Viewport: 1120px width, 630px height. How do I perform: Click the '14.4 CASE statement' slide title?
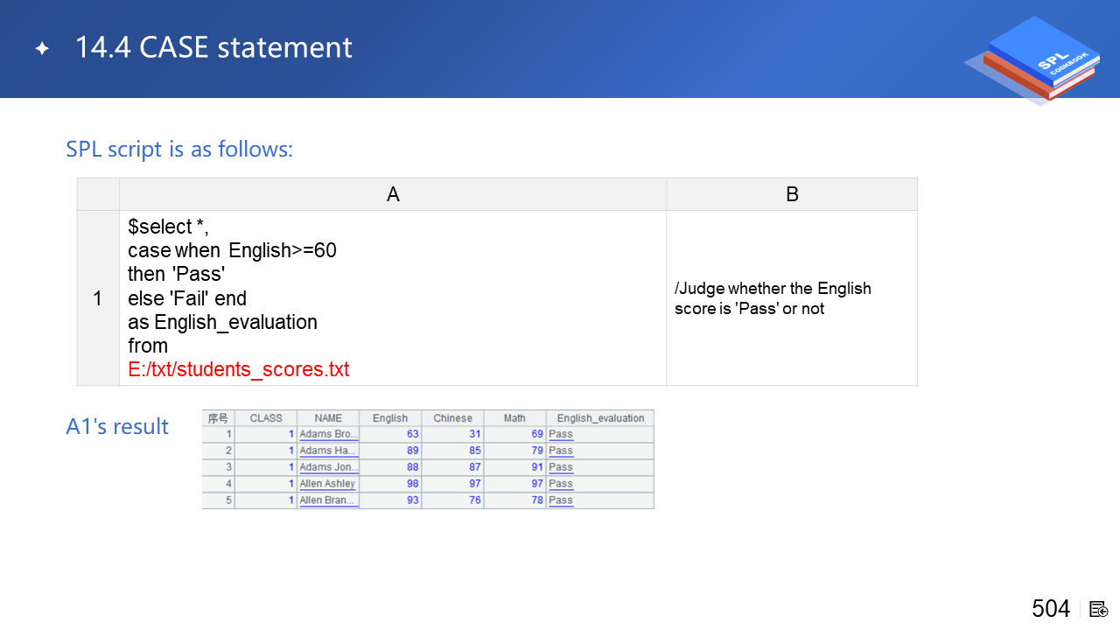coord(213,48)
